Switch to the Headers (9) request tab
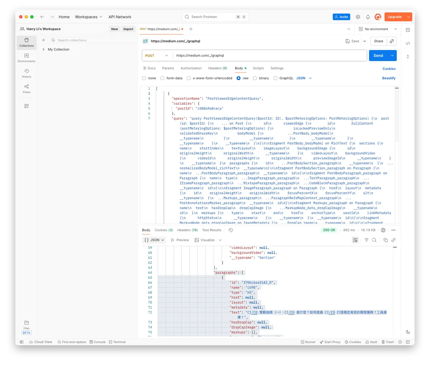This screenshot has width=430, height=366. pyautogui.click(x=218, y=68)
